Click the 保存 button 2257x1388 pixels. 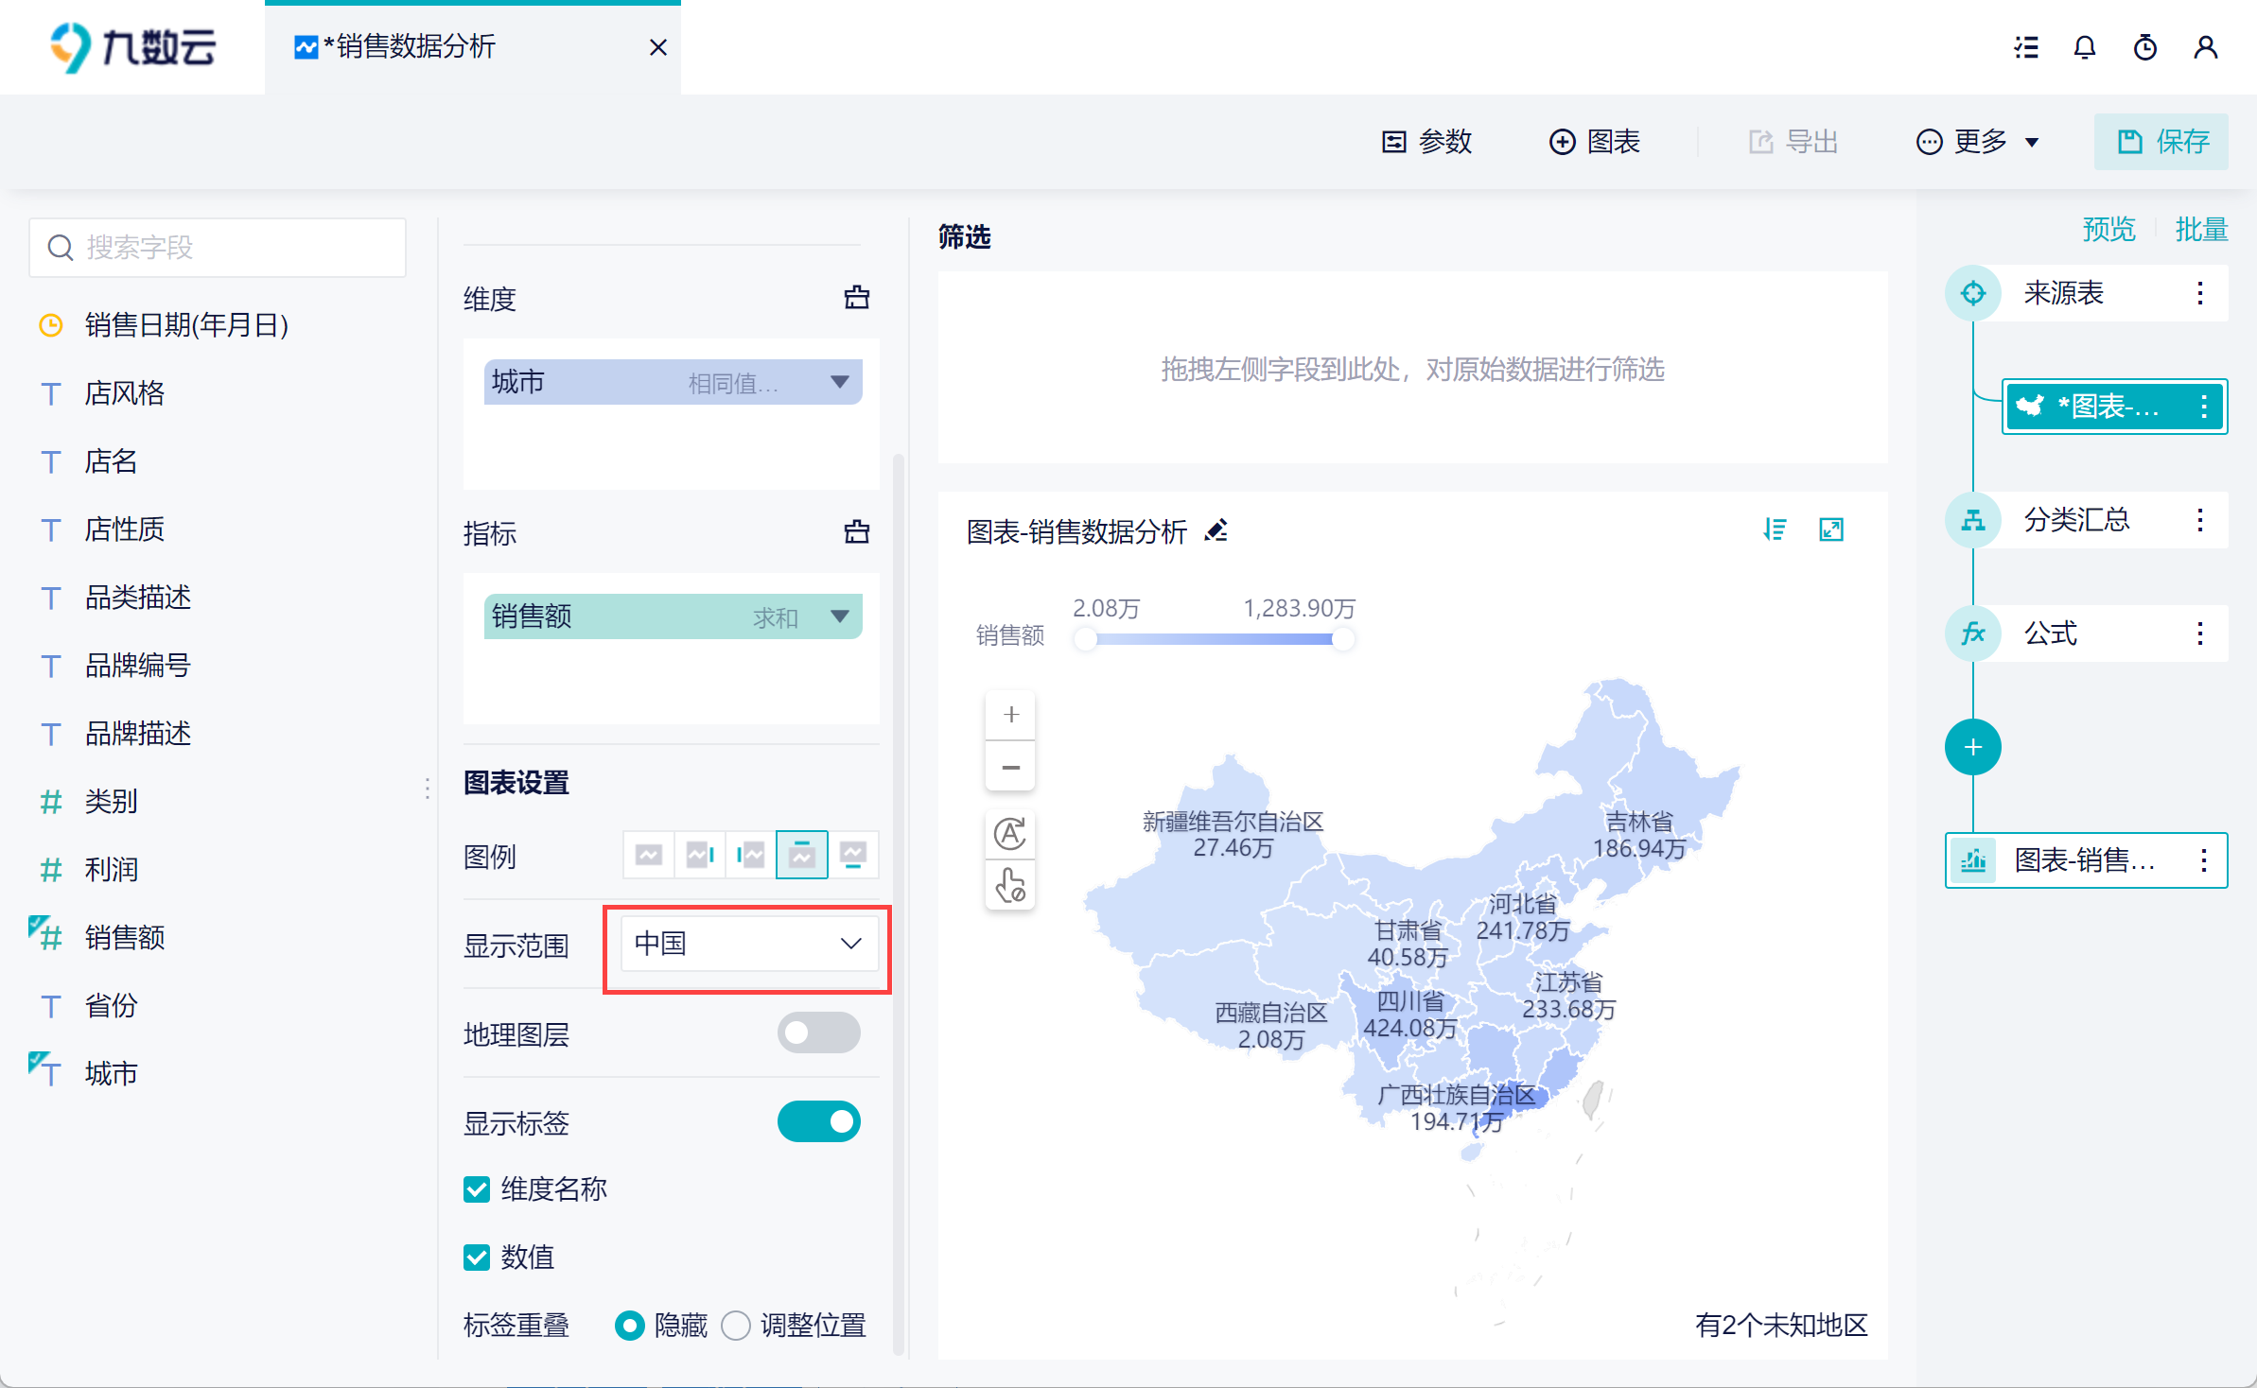2161,142
